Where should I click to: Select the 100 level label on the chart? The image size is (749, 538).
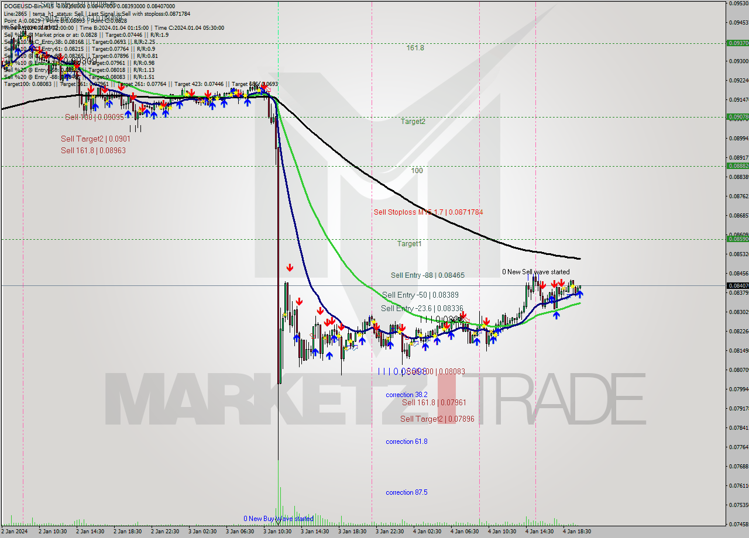pos(417,171)
